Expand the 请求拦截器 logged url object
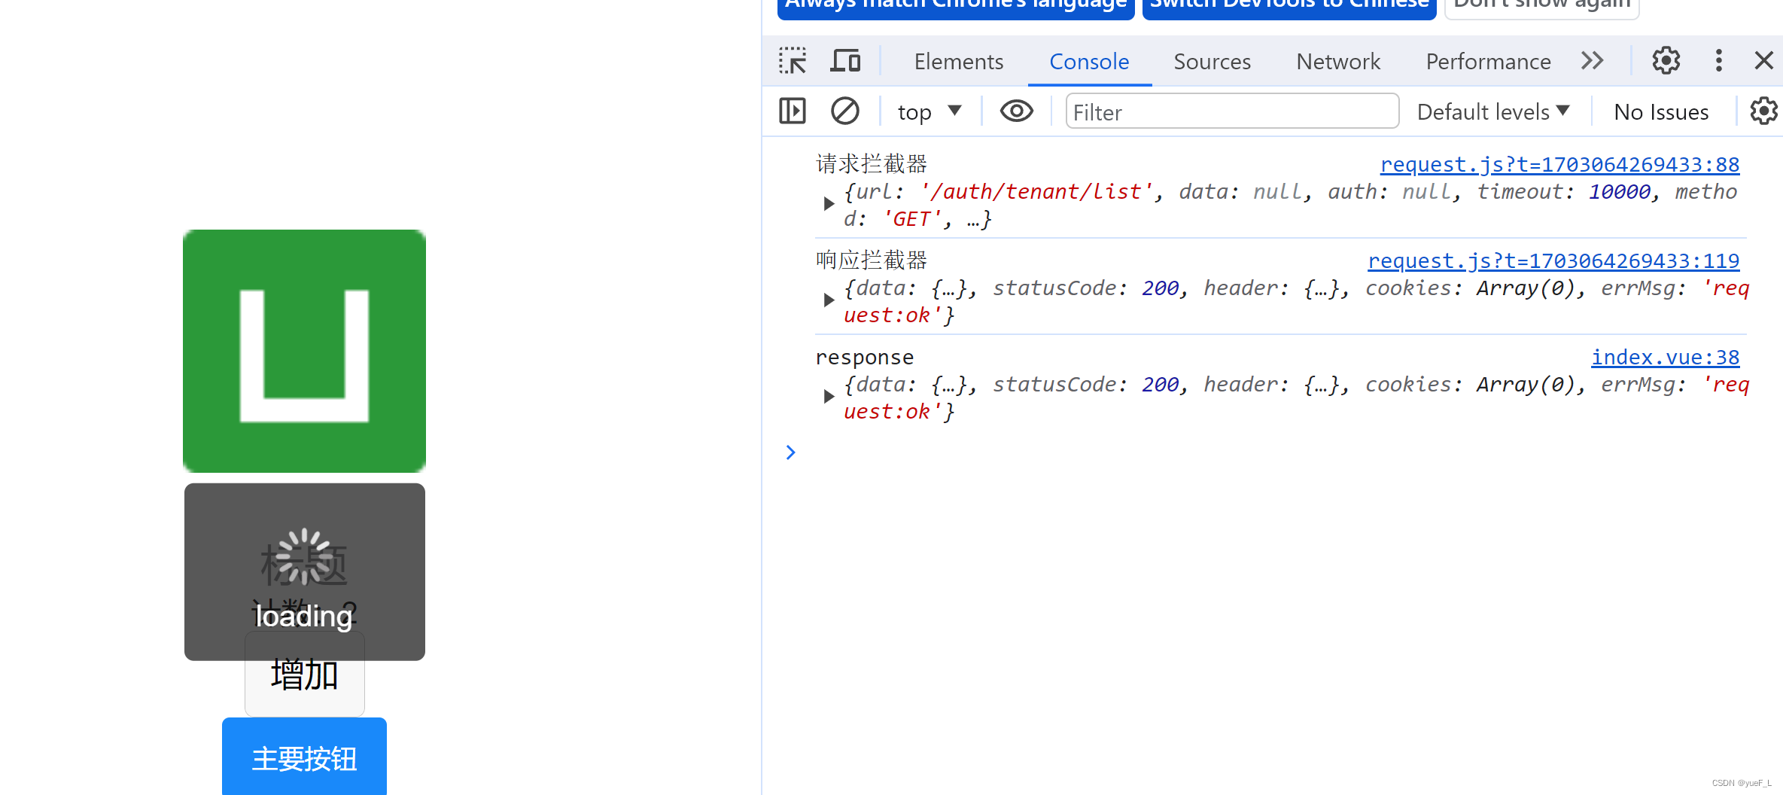This screenshot has height=795, width=1783. click(829, 203)
